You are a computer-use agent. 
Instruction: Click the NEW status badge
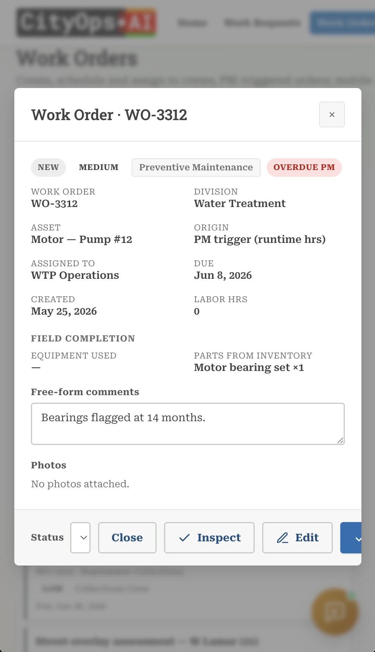pos(48,167)
